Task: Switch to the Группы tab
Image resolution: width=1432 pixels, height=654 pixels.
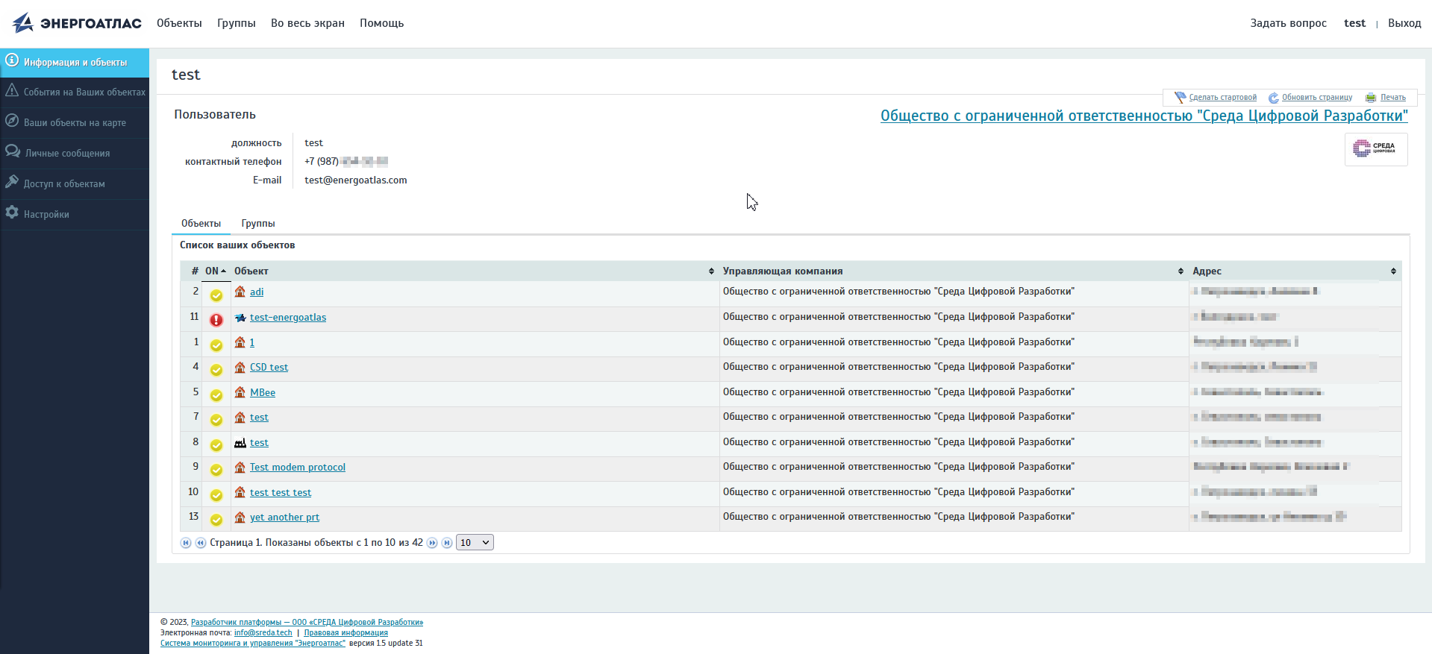Action: 258,224
